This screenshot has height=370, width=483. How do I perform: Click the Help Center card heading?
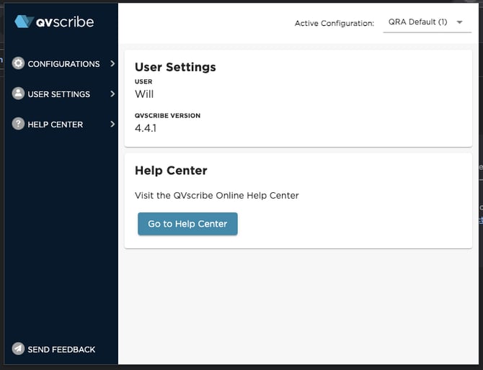[x=171, y=171]
